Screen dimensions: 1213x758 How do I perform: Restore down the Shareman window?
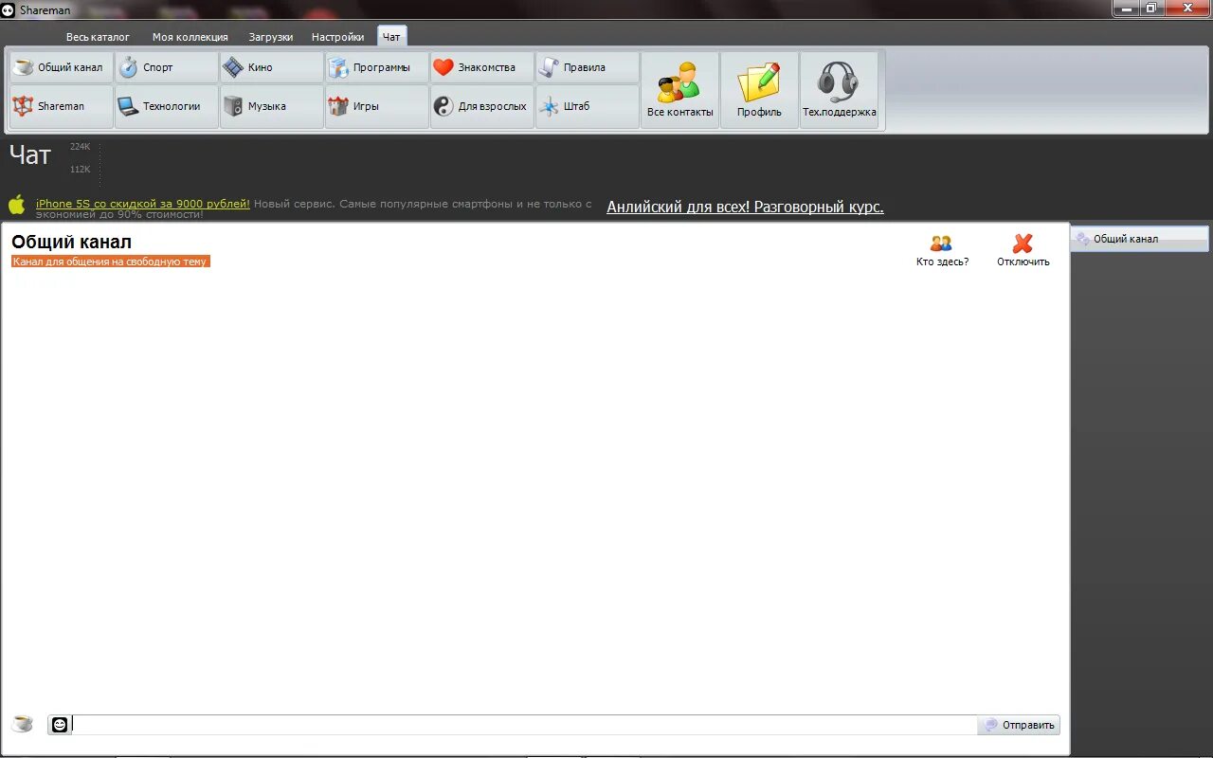click(x=1150, y=8)
